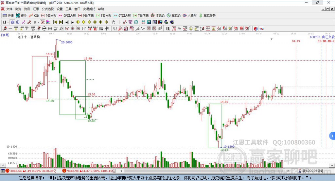Open the T数字表 tool

[x=141, y=15]
